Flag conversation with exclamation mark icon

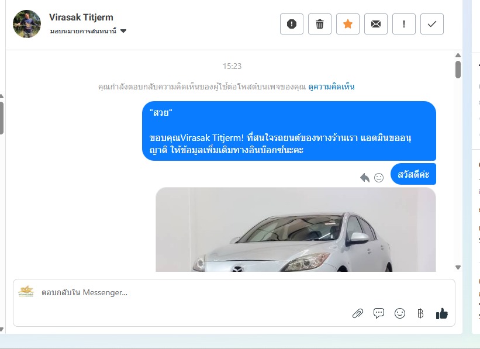pyautogui.click(x=404, y=24)
